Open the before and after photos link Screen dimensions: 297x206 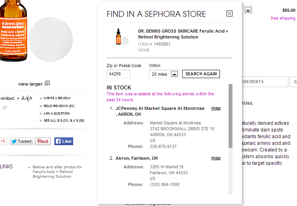click(57, 171)
